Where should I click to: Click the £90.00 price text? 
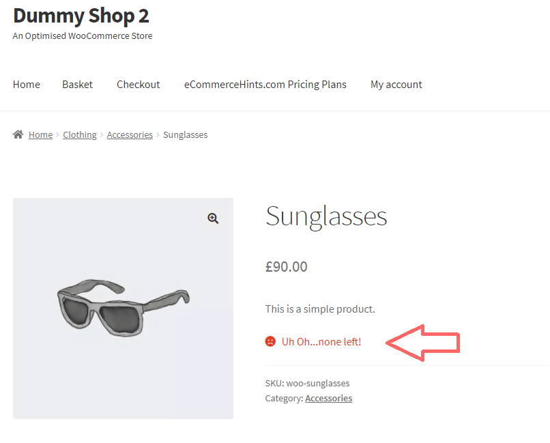tap(286, 266)
